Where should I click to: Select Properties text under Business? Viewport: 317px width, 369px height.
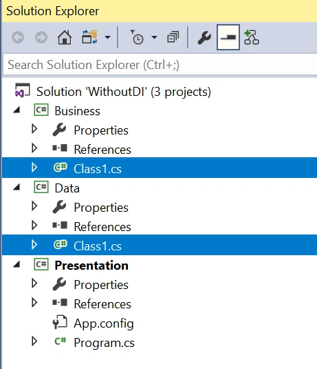pos(101,130)
